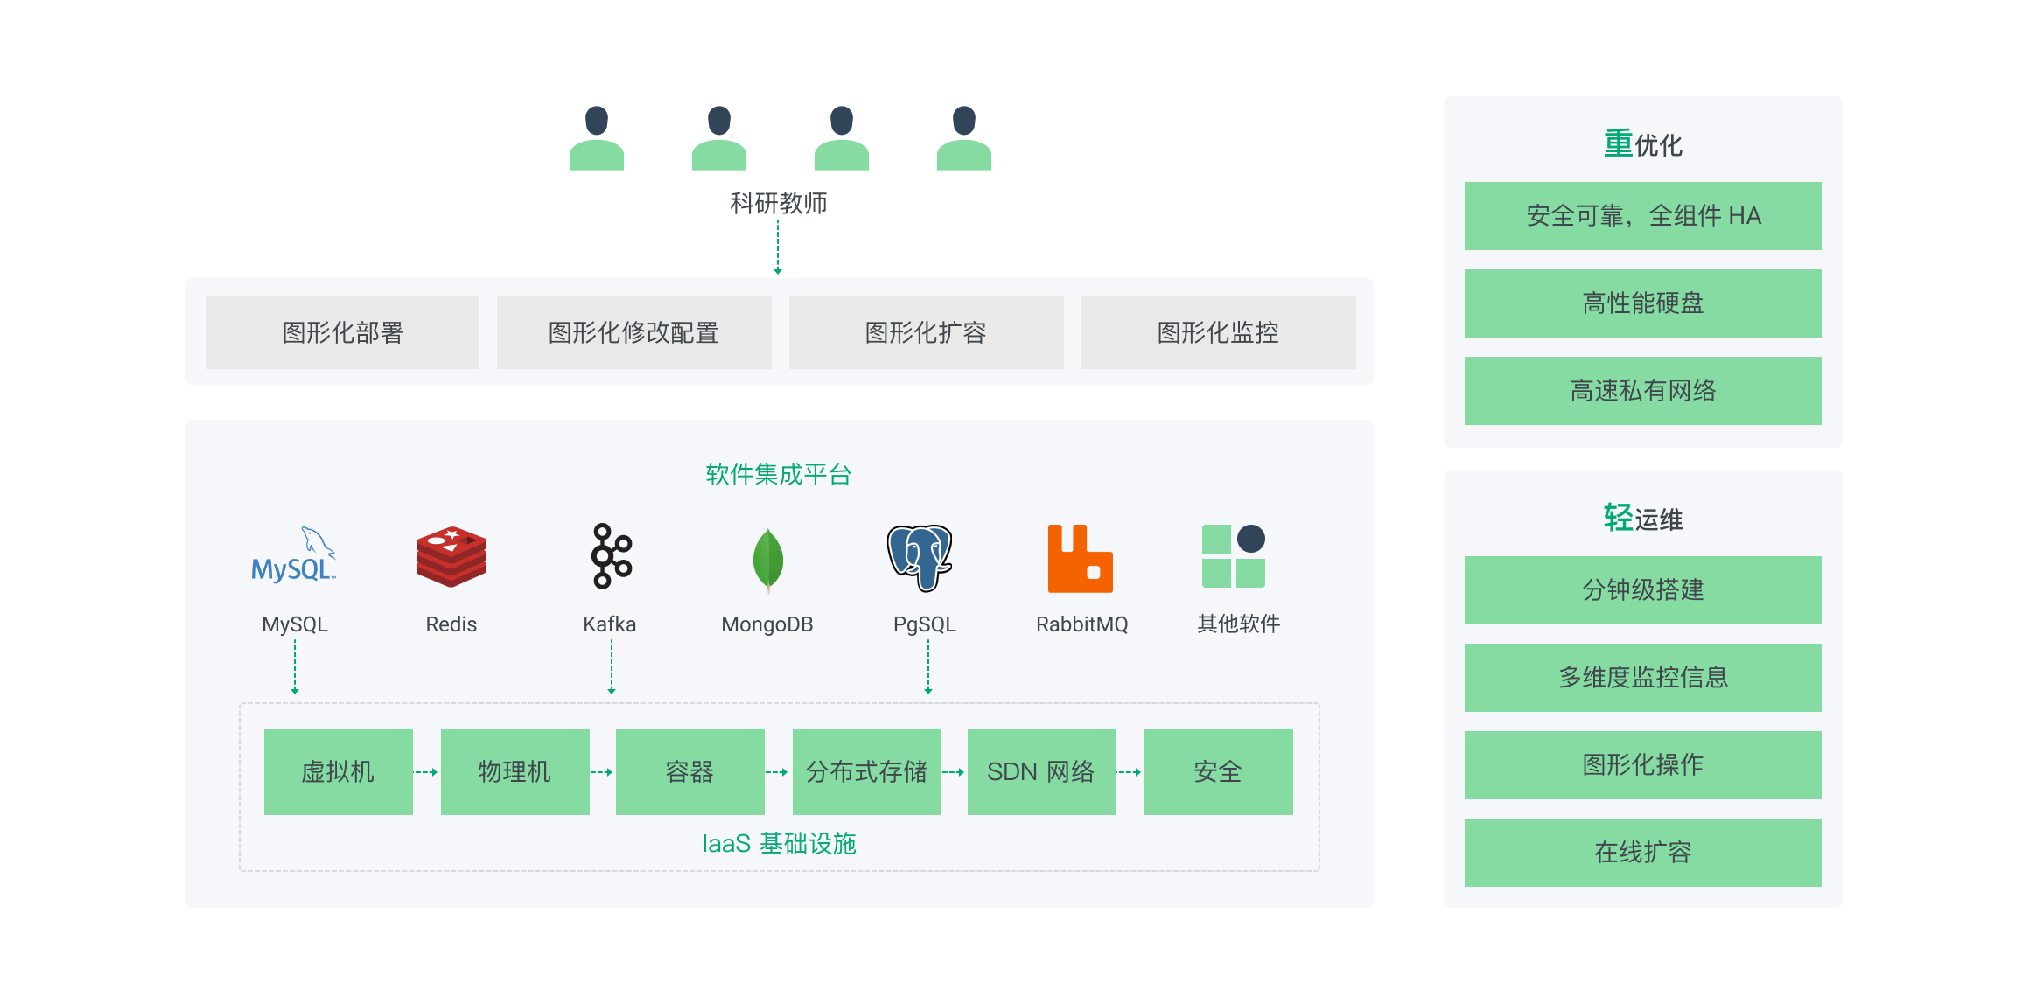Click 安全可靠，全组件 HA bar
This screenshot has width=2030, height=990.
click(1643, 216)
